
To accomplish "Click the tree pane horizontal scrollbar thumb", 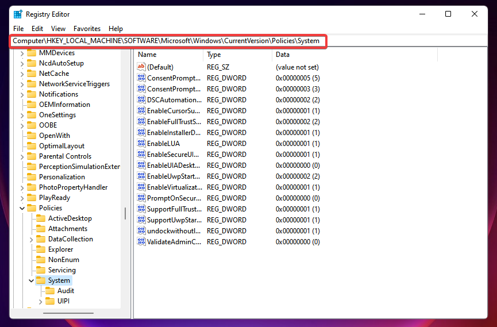I will coord(68,313).
